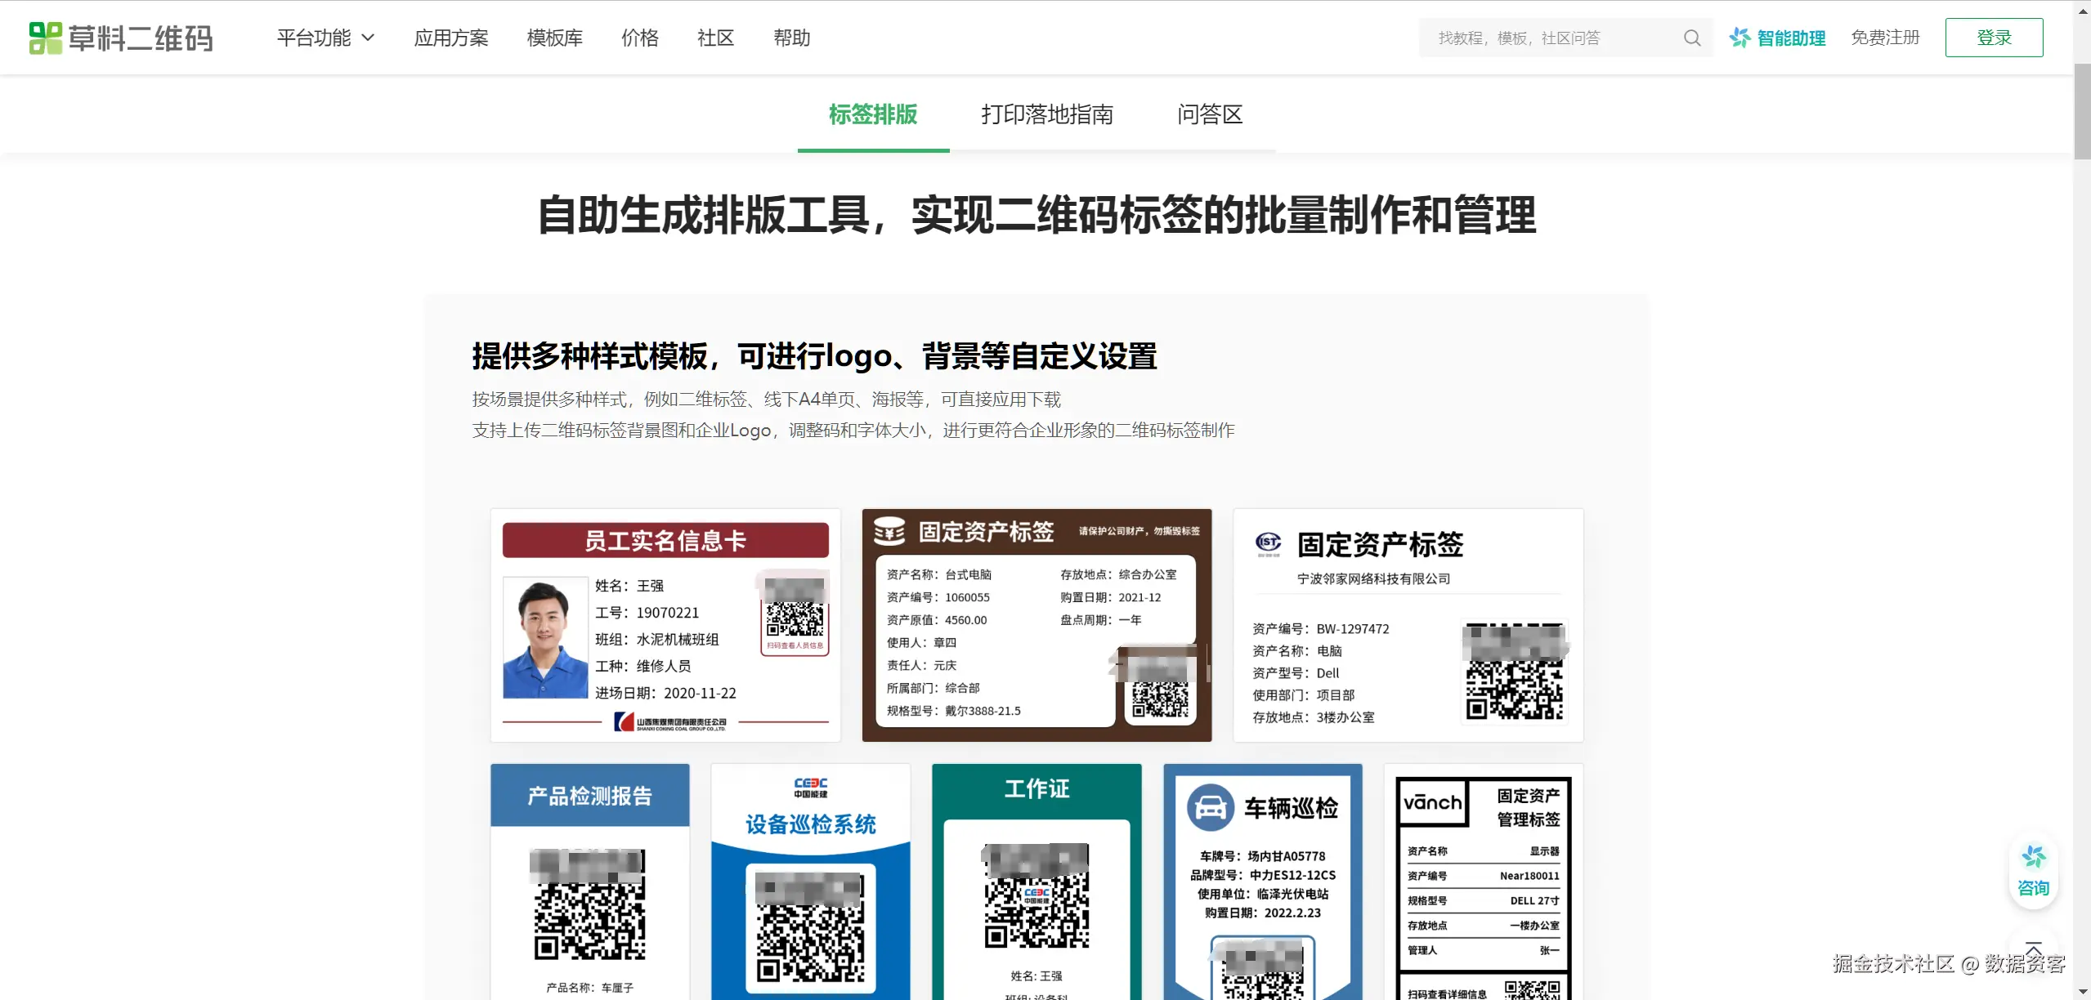Open 智能助理 assistant icon
This screenshot has height=1000, width=2091.
pyautogui.click(x=1740, y=38)
